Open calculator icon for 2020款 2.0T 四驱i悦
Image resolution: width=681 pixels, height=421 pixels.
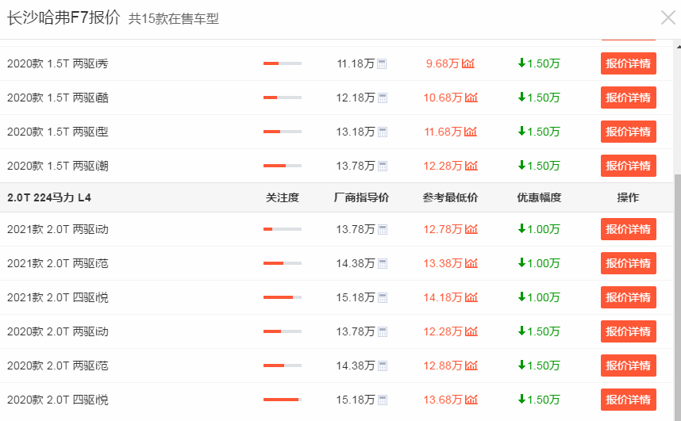[383, 400]
